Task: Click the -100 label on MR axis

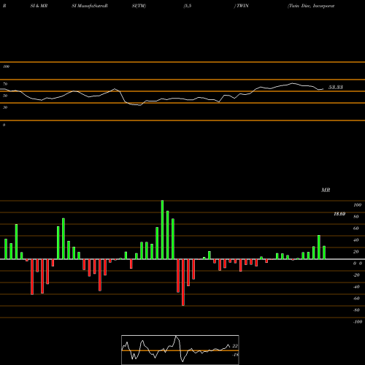Action: point(358,322)
